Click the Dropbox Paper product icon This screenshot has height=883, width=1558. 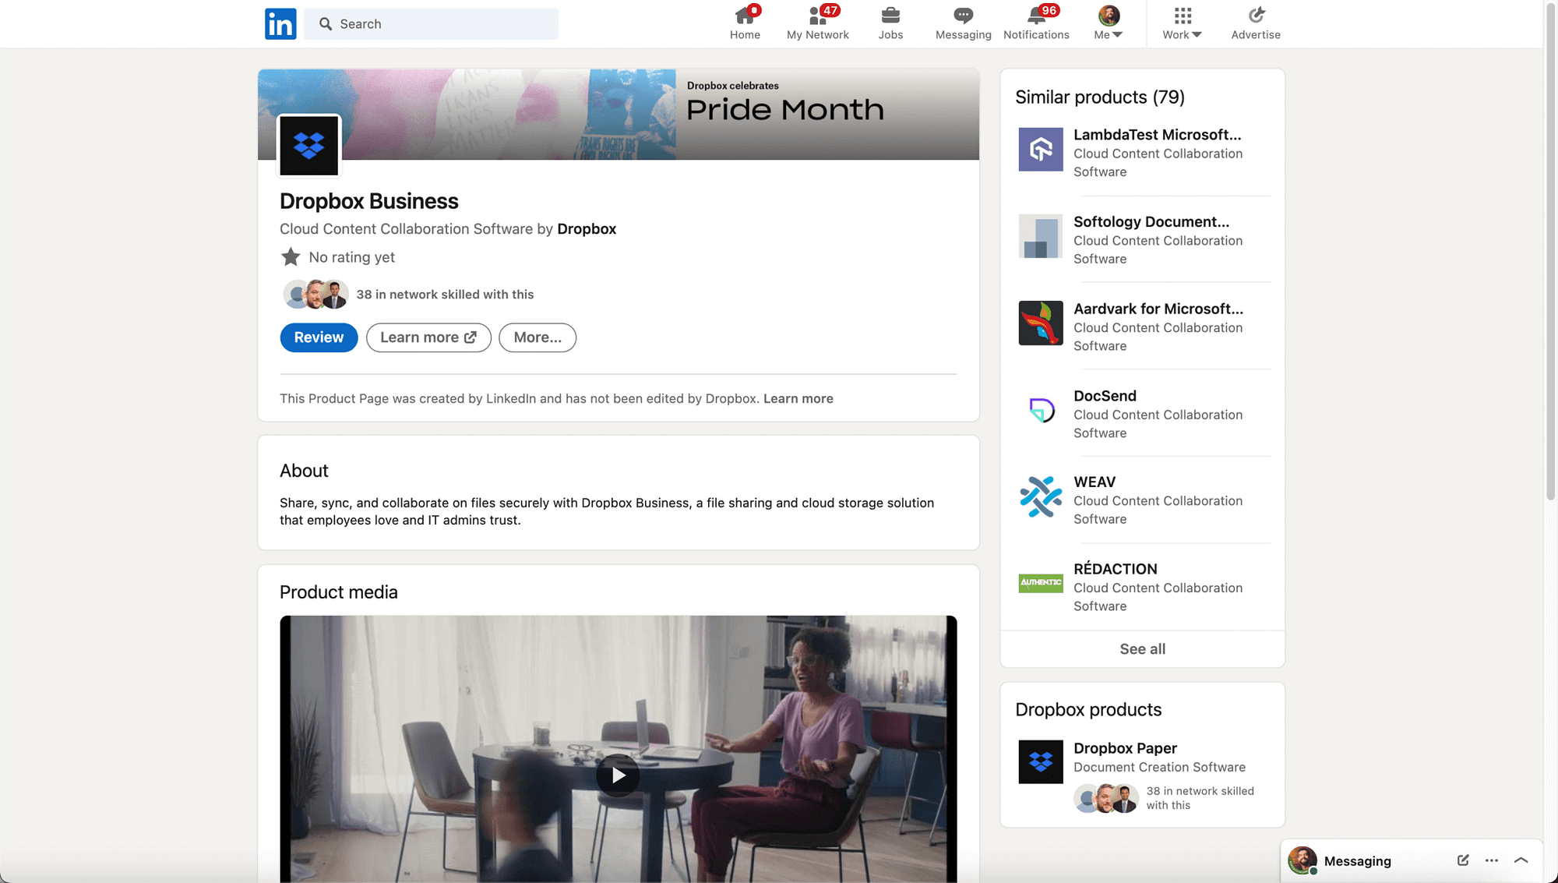point(1040,761)
